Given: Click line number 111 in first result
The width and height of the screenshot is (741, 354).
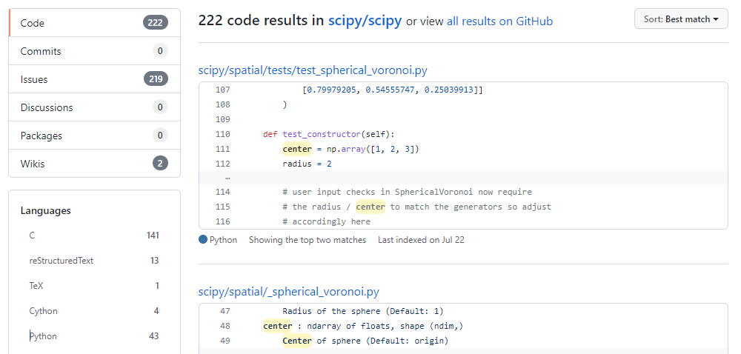Looking at the screenshot, I should point(222,149).
